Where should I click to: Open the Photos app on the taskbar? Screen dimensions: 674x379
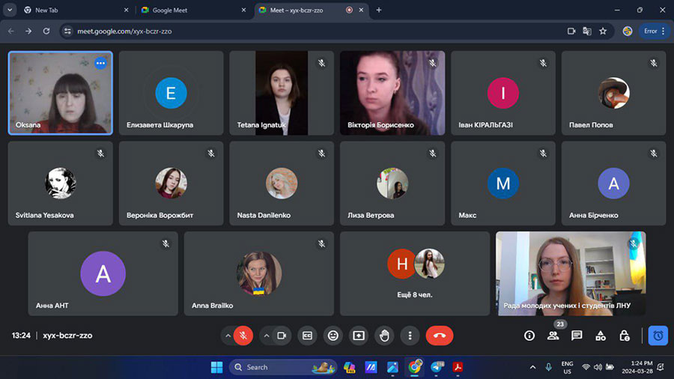392,368
